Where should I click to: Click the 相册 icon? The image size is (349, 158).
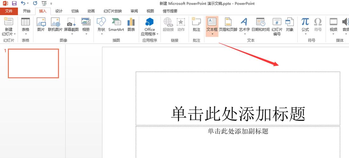86,21
